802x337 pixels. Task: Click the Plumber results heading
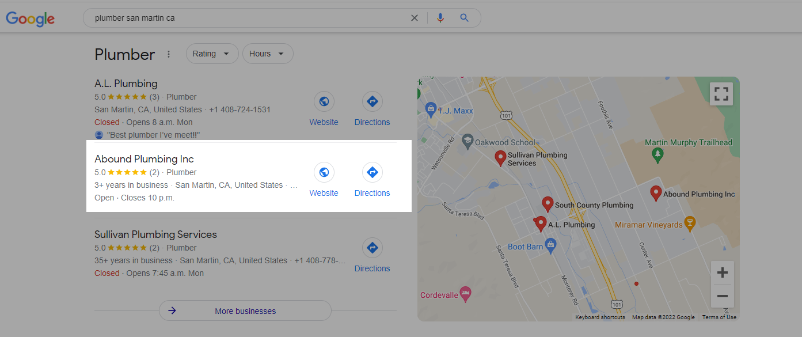click(x=125, y=55)
